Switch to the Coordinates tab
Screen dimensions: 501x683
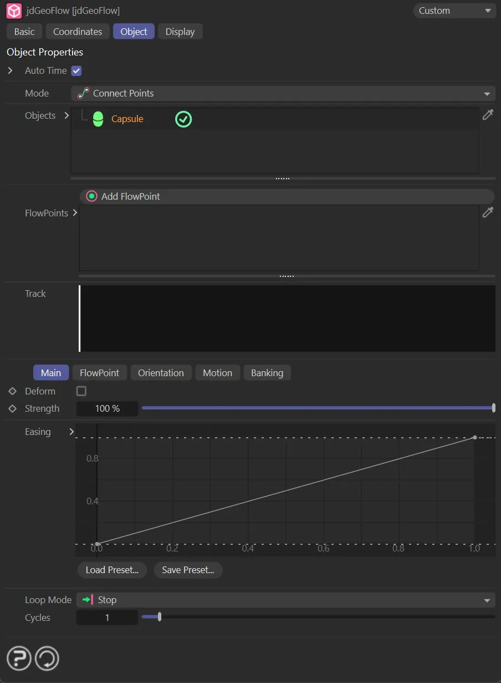[x=78, y=32]
